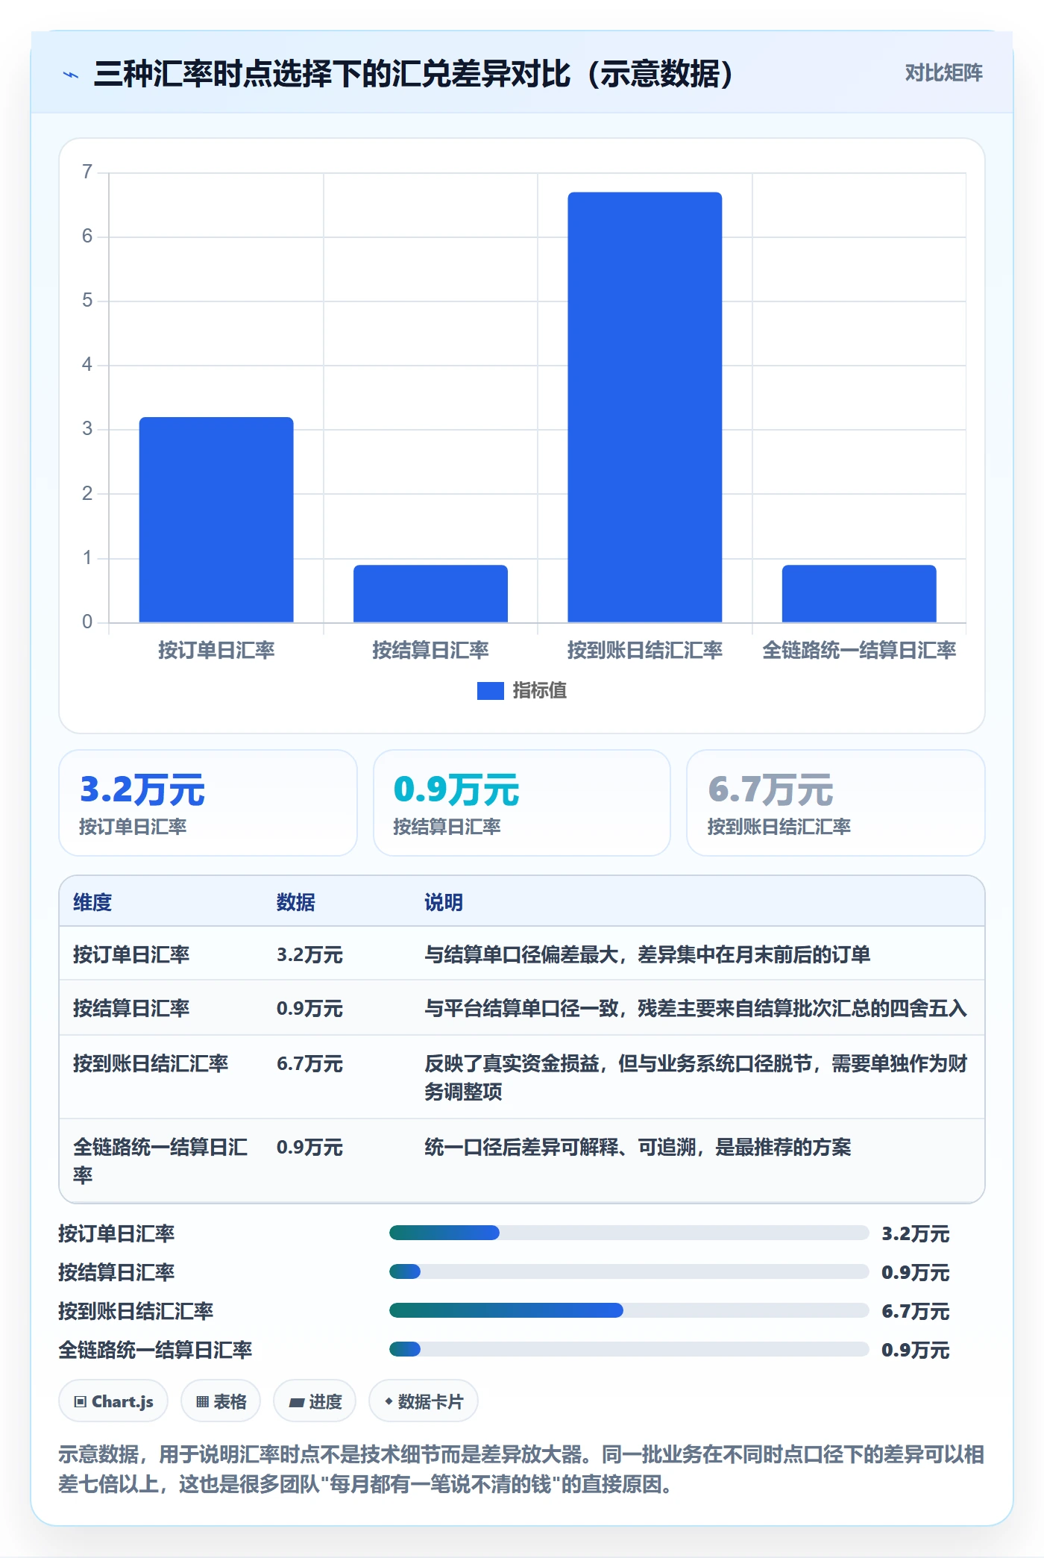
Task: Click the x-axis label 全链路统一结算日汇率
Action: click(859, 650)
